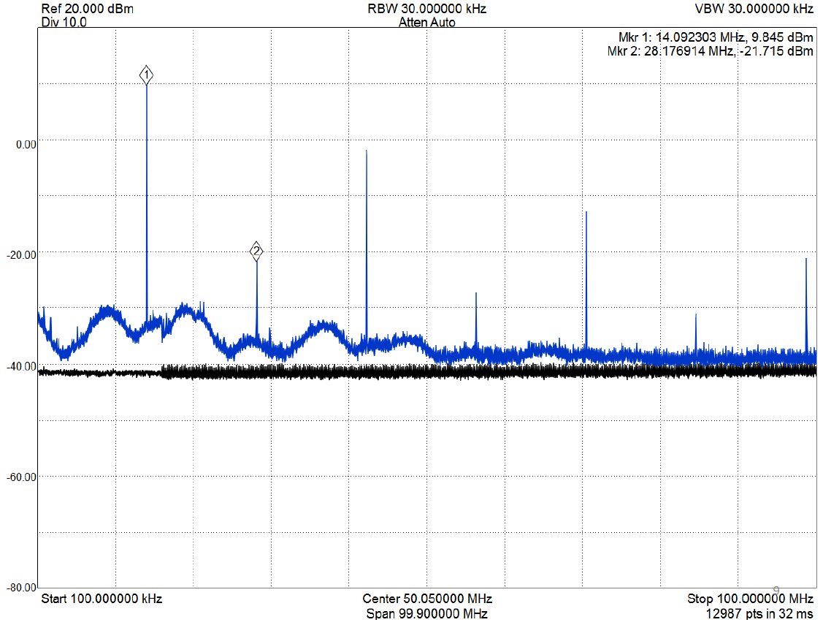Click the fifth harmonic peak tip near 70 MHz
The width and height of the screenshot is (823, 625).
(586, 213)
